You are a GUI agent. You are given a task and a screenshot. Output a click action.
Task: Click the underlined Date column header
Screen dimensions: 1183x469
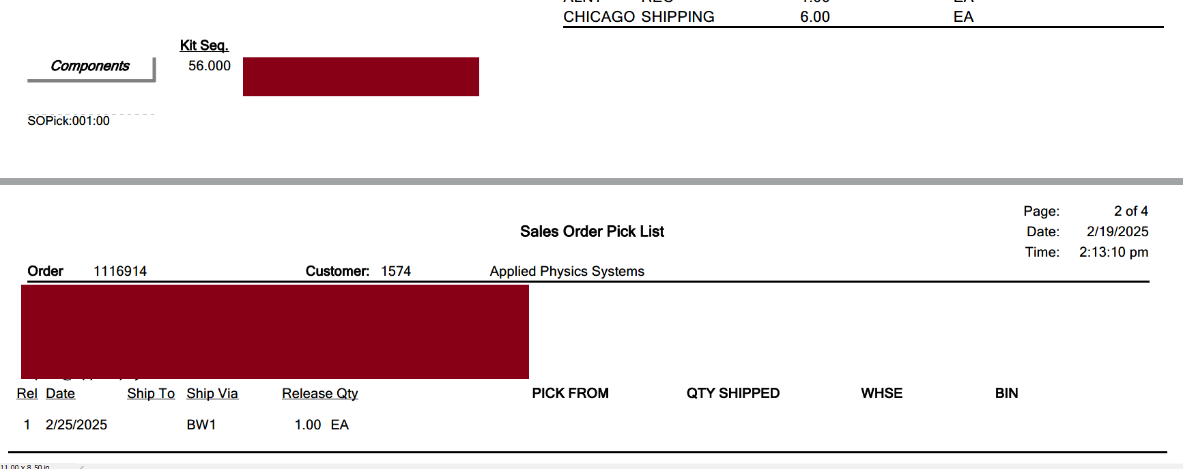[x=60, y=394]
